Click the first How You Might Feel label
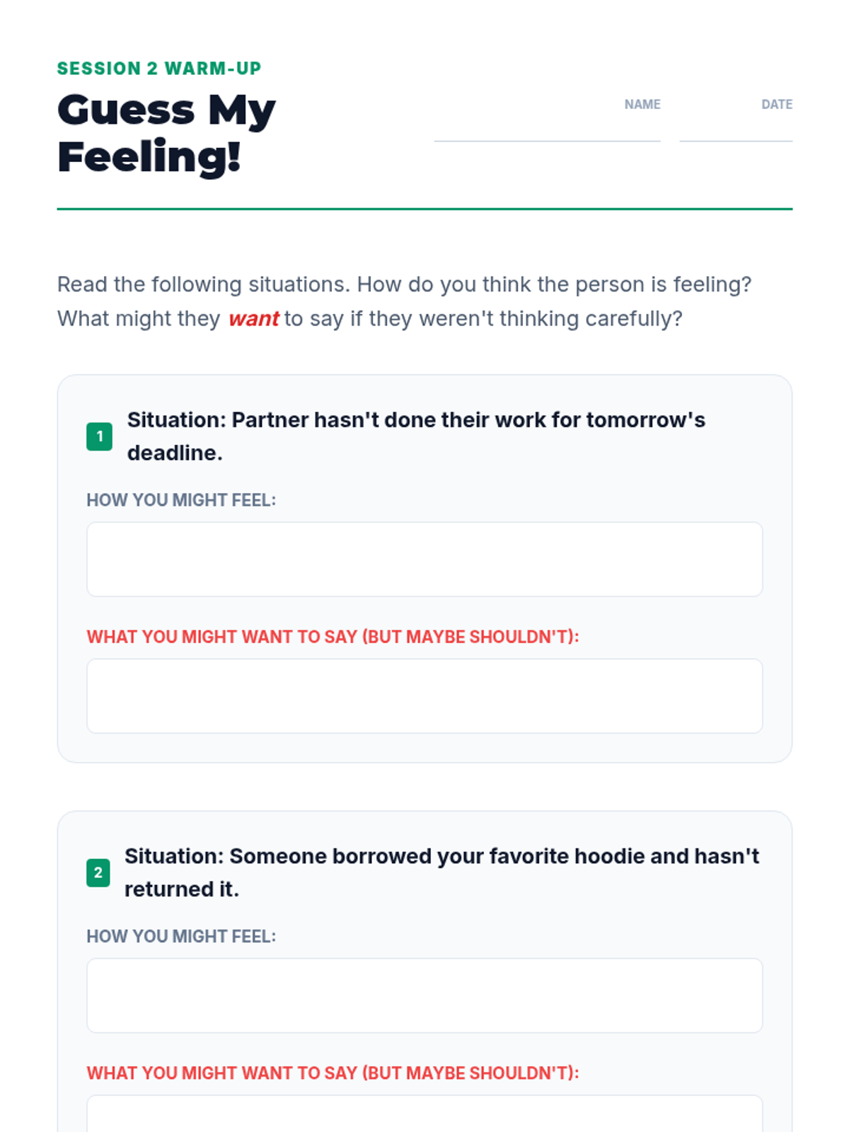The width and height of the screenshot is (849, 1132). pyautogui.click(x=181, y=500)
